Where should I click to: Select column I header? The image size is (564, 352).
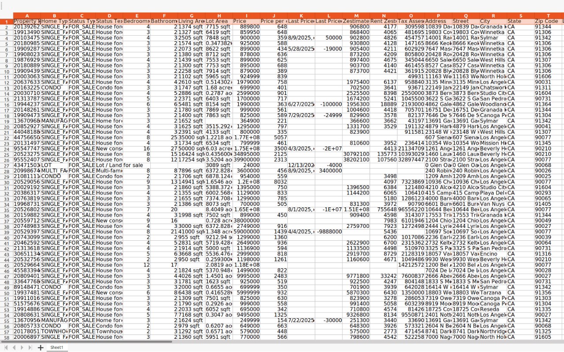point(246,16)
